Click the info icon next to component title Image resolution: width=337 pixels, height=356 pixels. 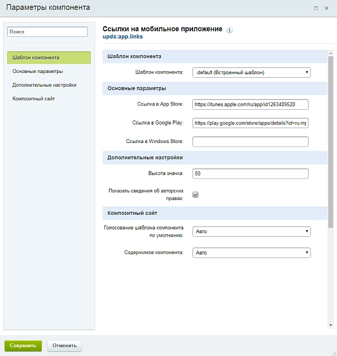pyautogui.click(x=229, y=30)
